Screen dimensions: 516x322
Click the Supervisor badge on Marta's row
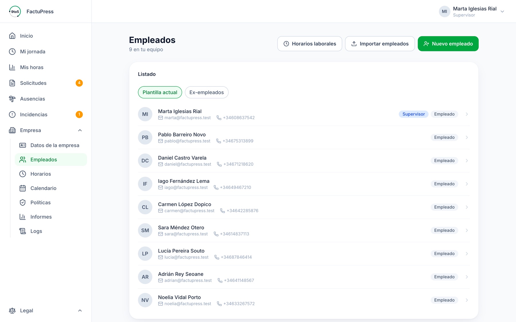(414, 114)
